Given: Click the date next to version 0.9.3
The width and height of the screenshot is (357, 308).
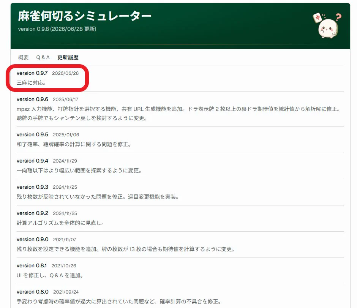Looking at the screenshot, I should pyautogui.click(x=65, y=187).
